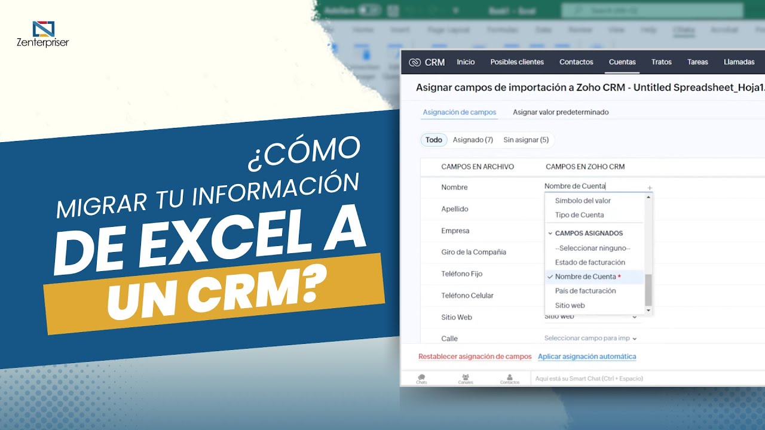Image resolution: width=765 pixels, height=430 pixels.
Task: Open the Cuentas module
Action: tap(622, 62)
